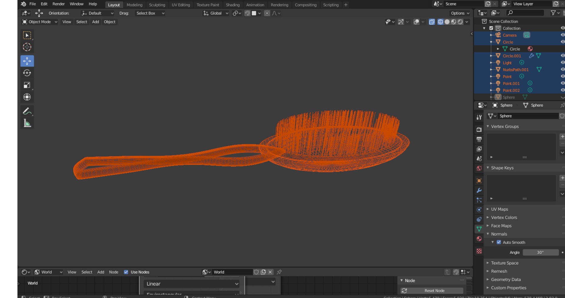The height and width of the screenshot is (298, 565).
Task: Open viewport Add menu
Action: coord(95,22)
